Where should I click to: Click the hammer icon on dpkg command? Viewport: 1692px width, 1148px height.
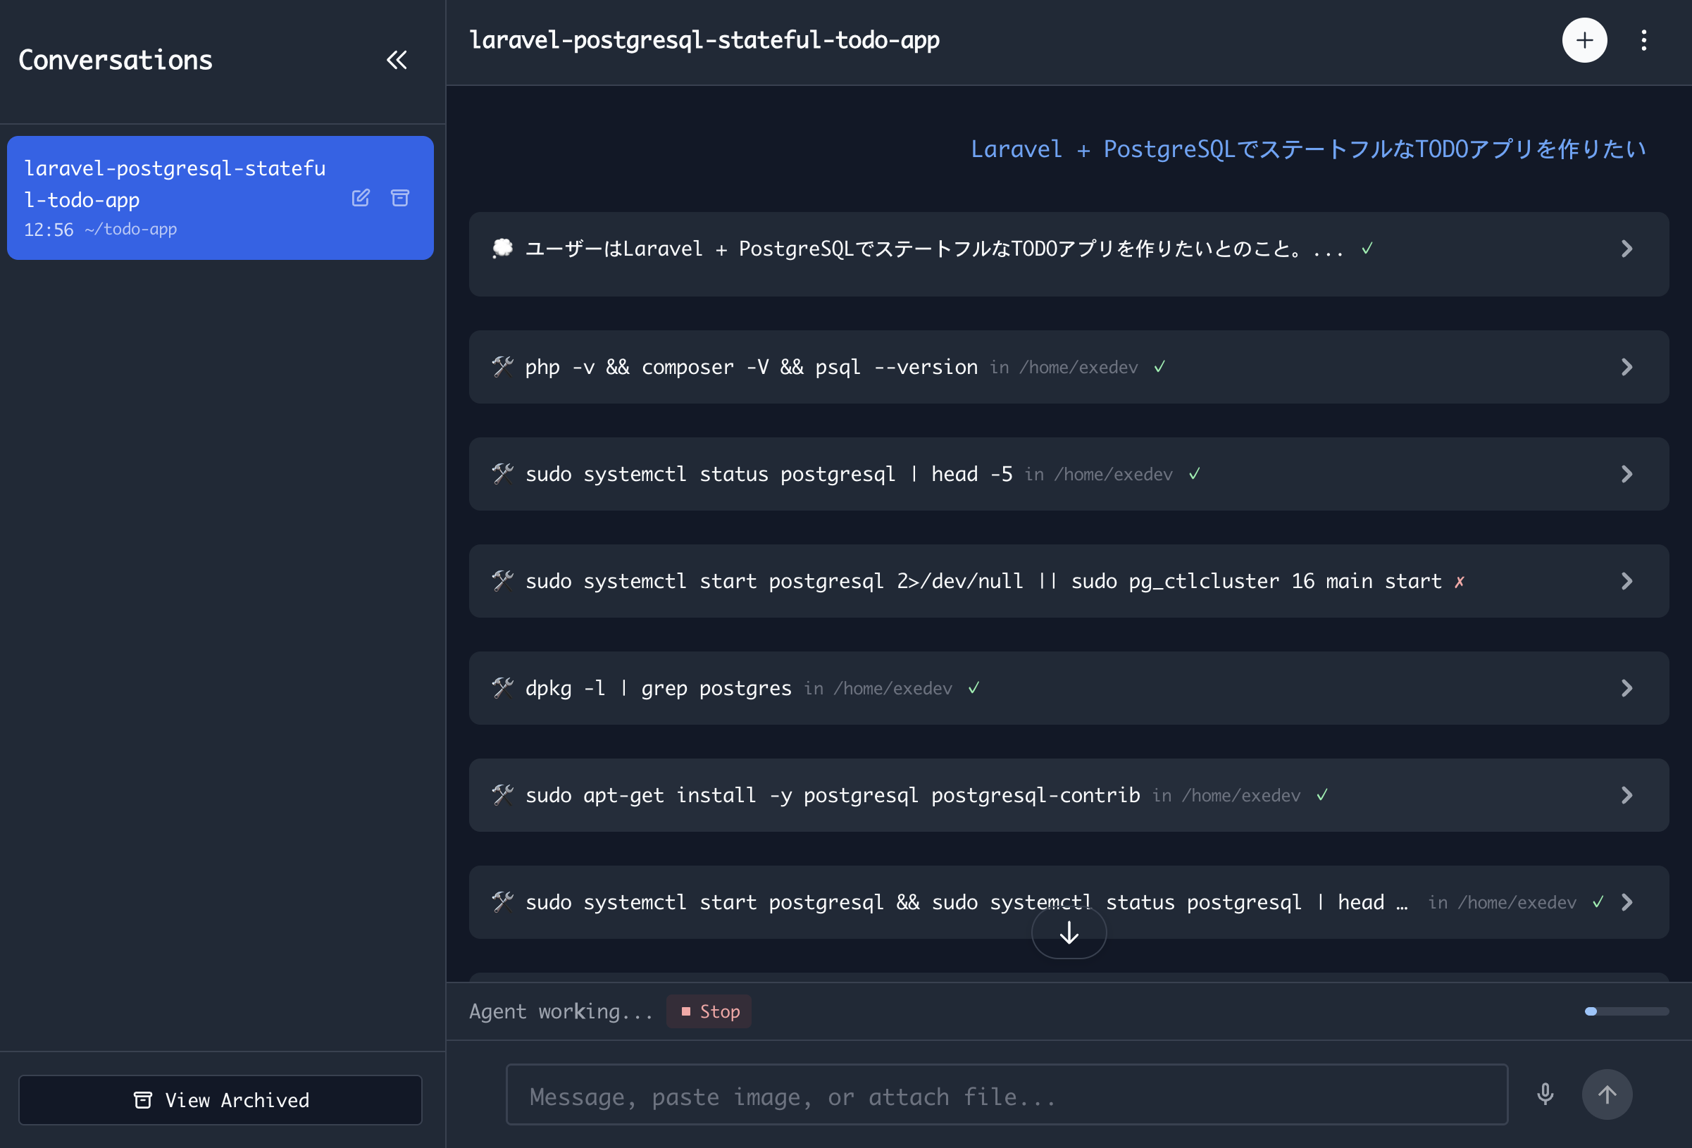[502, 688]
